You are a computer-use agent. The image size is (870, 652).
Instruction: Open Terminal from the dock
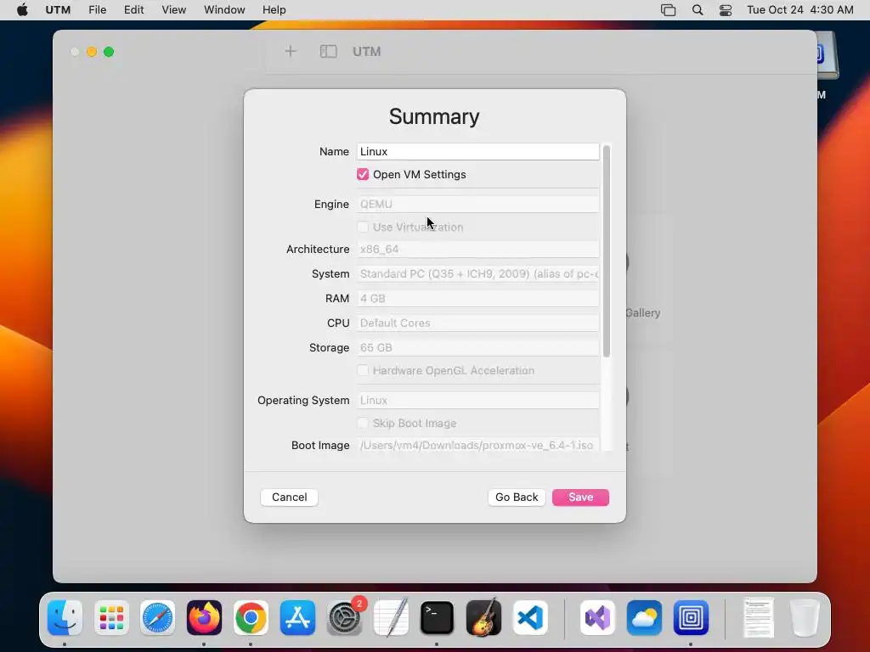(437, 618)
